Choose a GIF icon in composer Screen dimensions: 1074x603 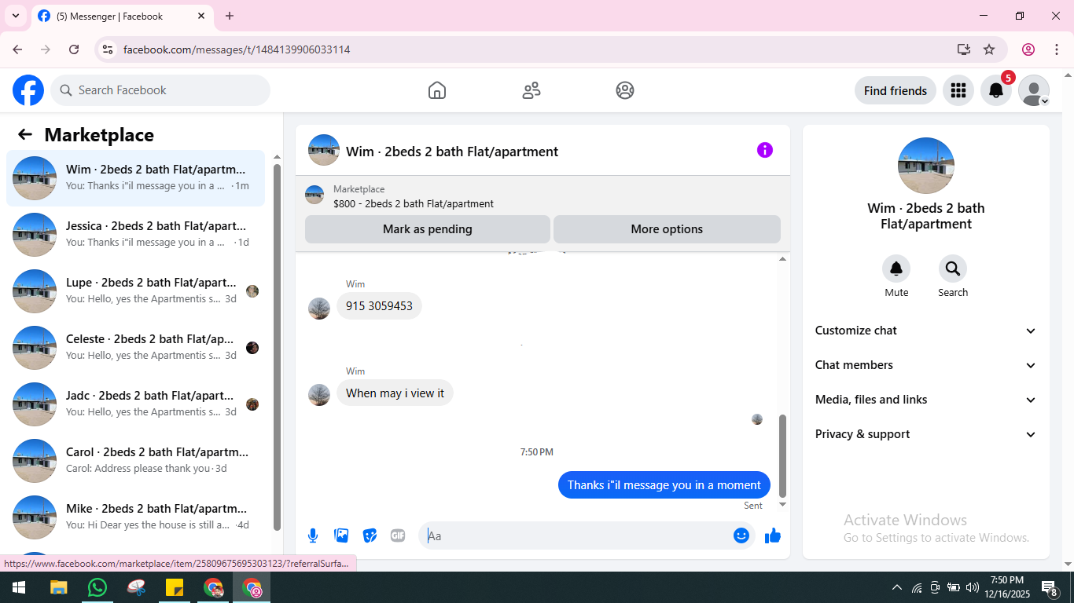(398, 535)
